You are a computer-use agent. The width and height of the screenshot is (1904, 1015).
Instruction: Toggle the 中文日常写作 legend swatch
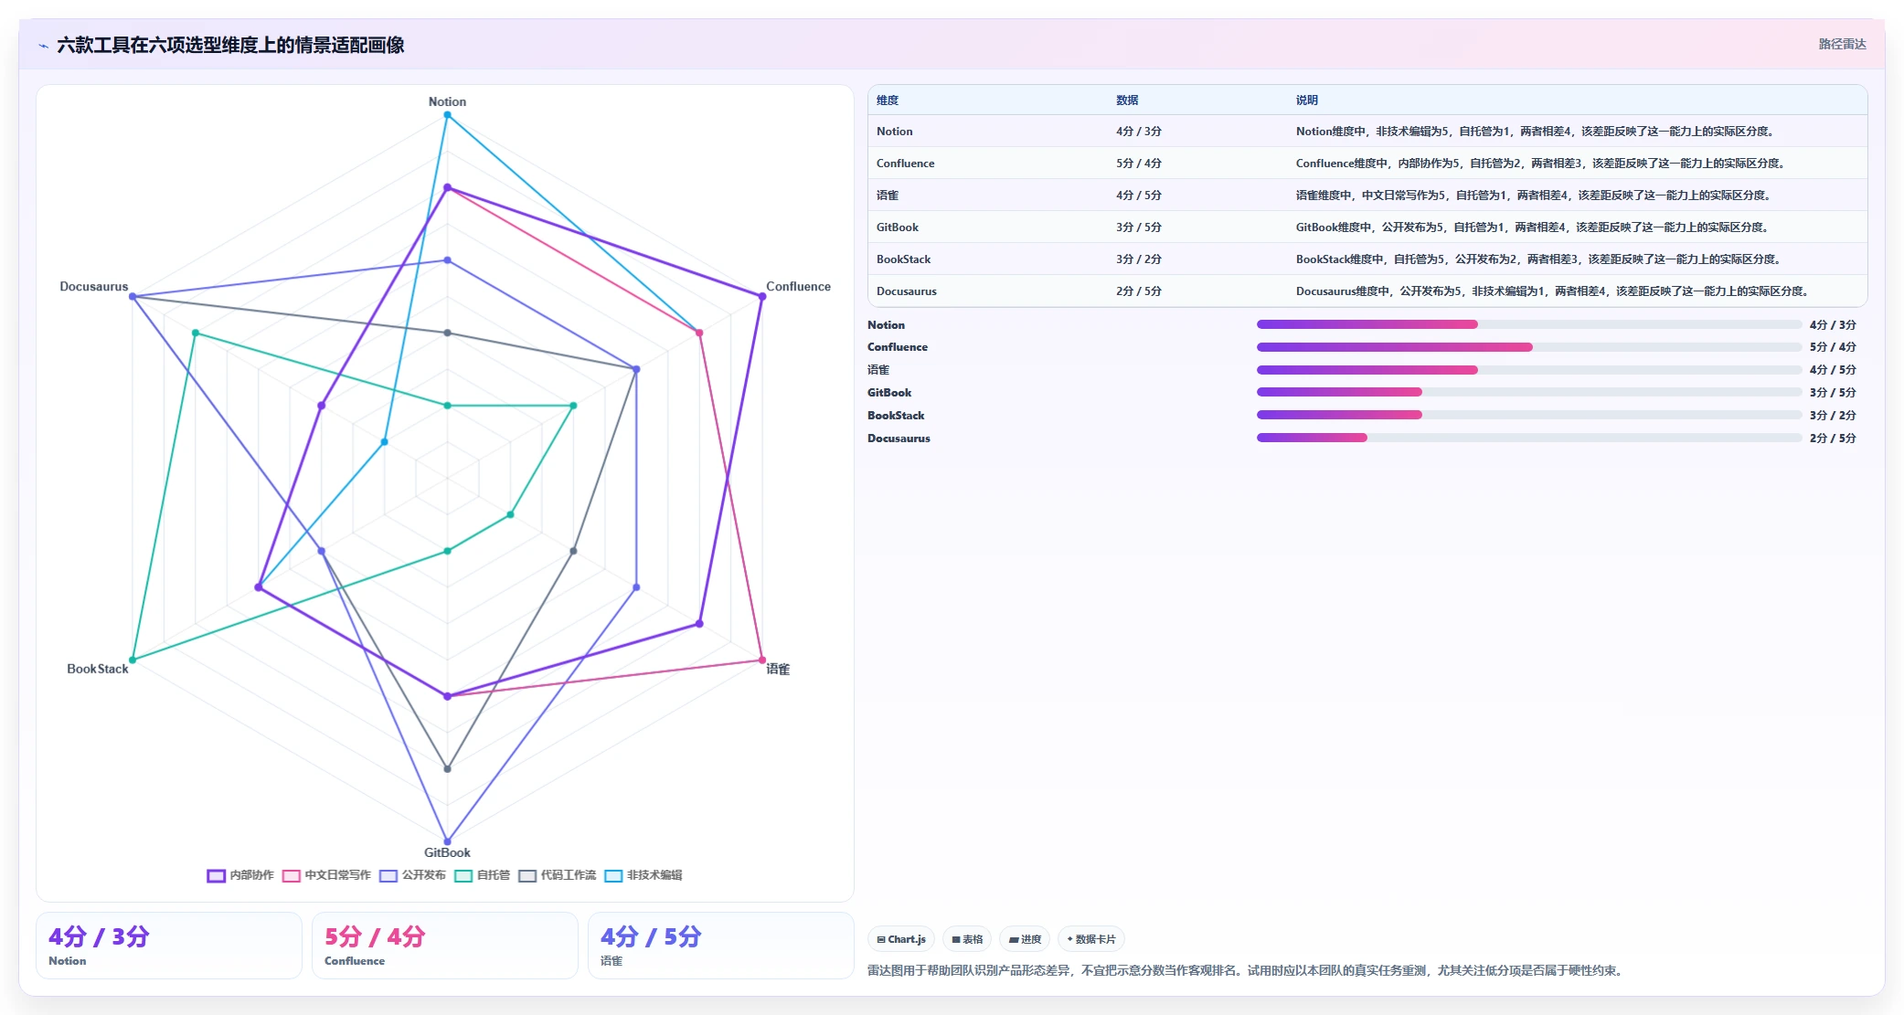(x=292, y=875)
